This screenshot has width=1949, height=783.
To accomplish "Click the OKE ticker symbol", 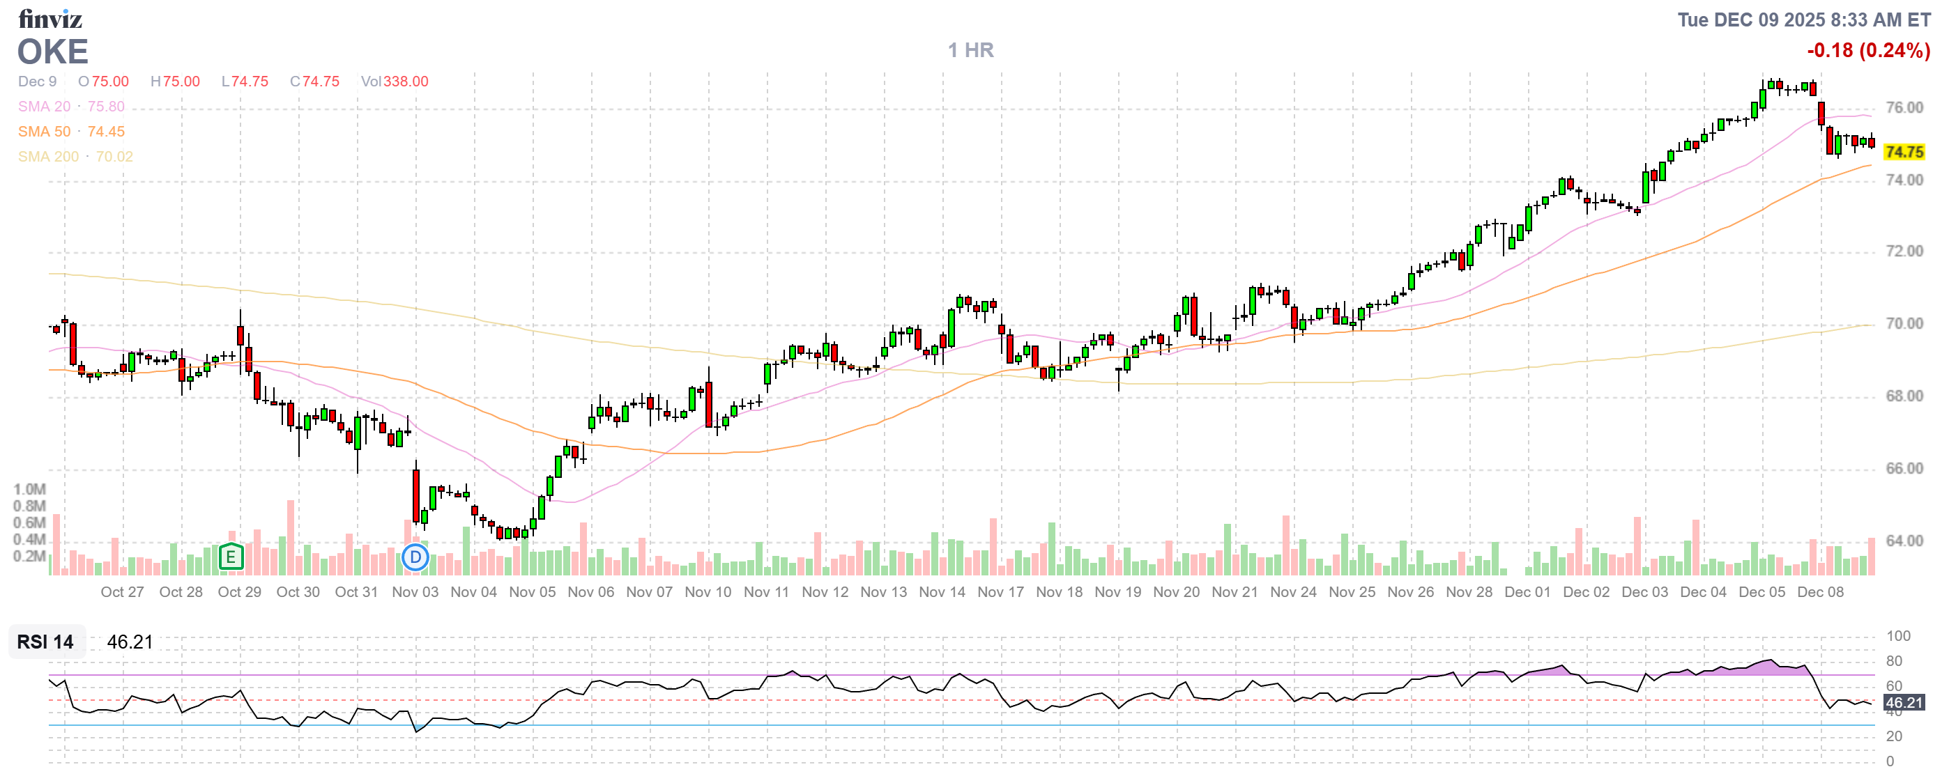I will pos(53,52).
